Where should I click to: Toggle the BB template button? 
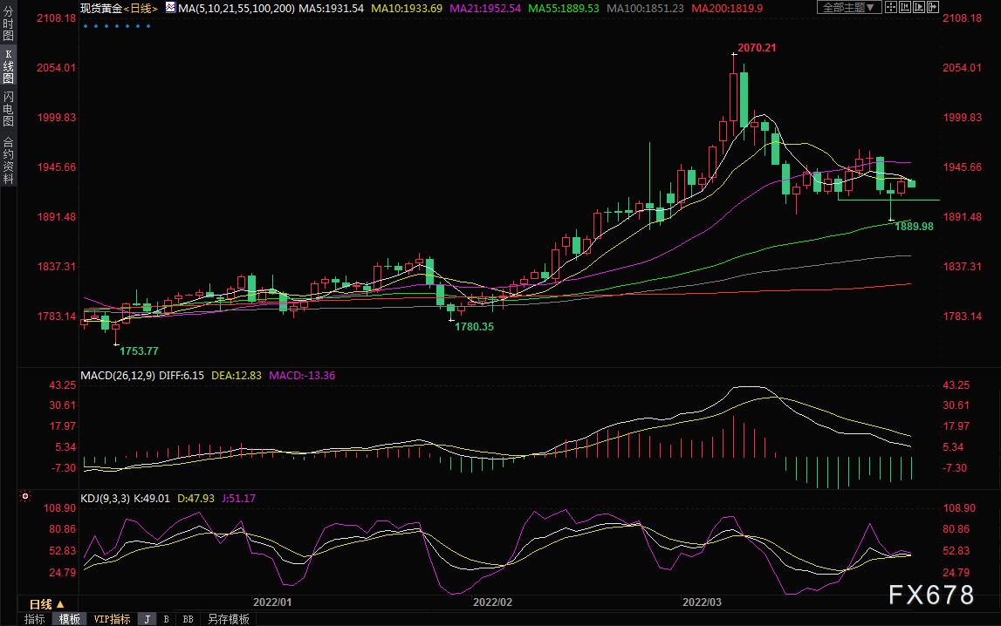pyautogui.click(x=188, y=619)
